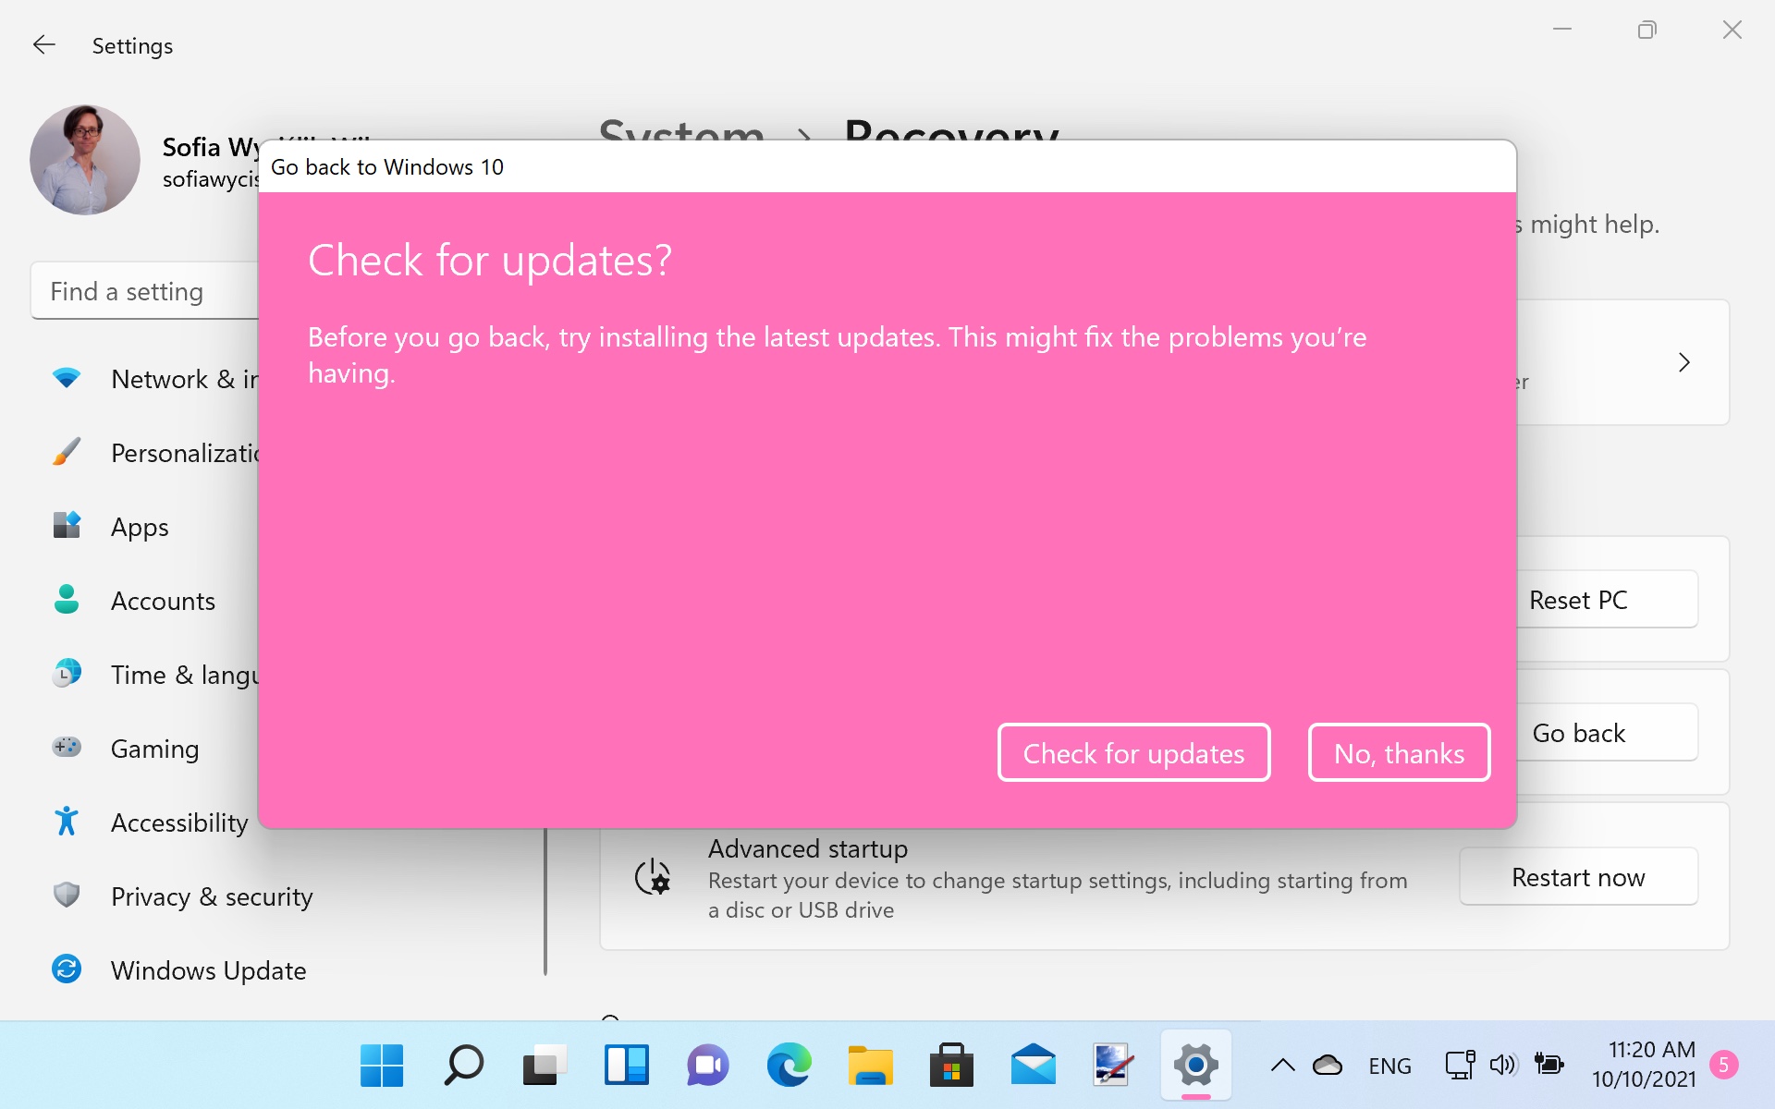Click the Advanced startup power icon
This screenshot has width=1775, height=1109.
pos(653,876)
